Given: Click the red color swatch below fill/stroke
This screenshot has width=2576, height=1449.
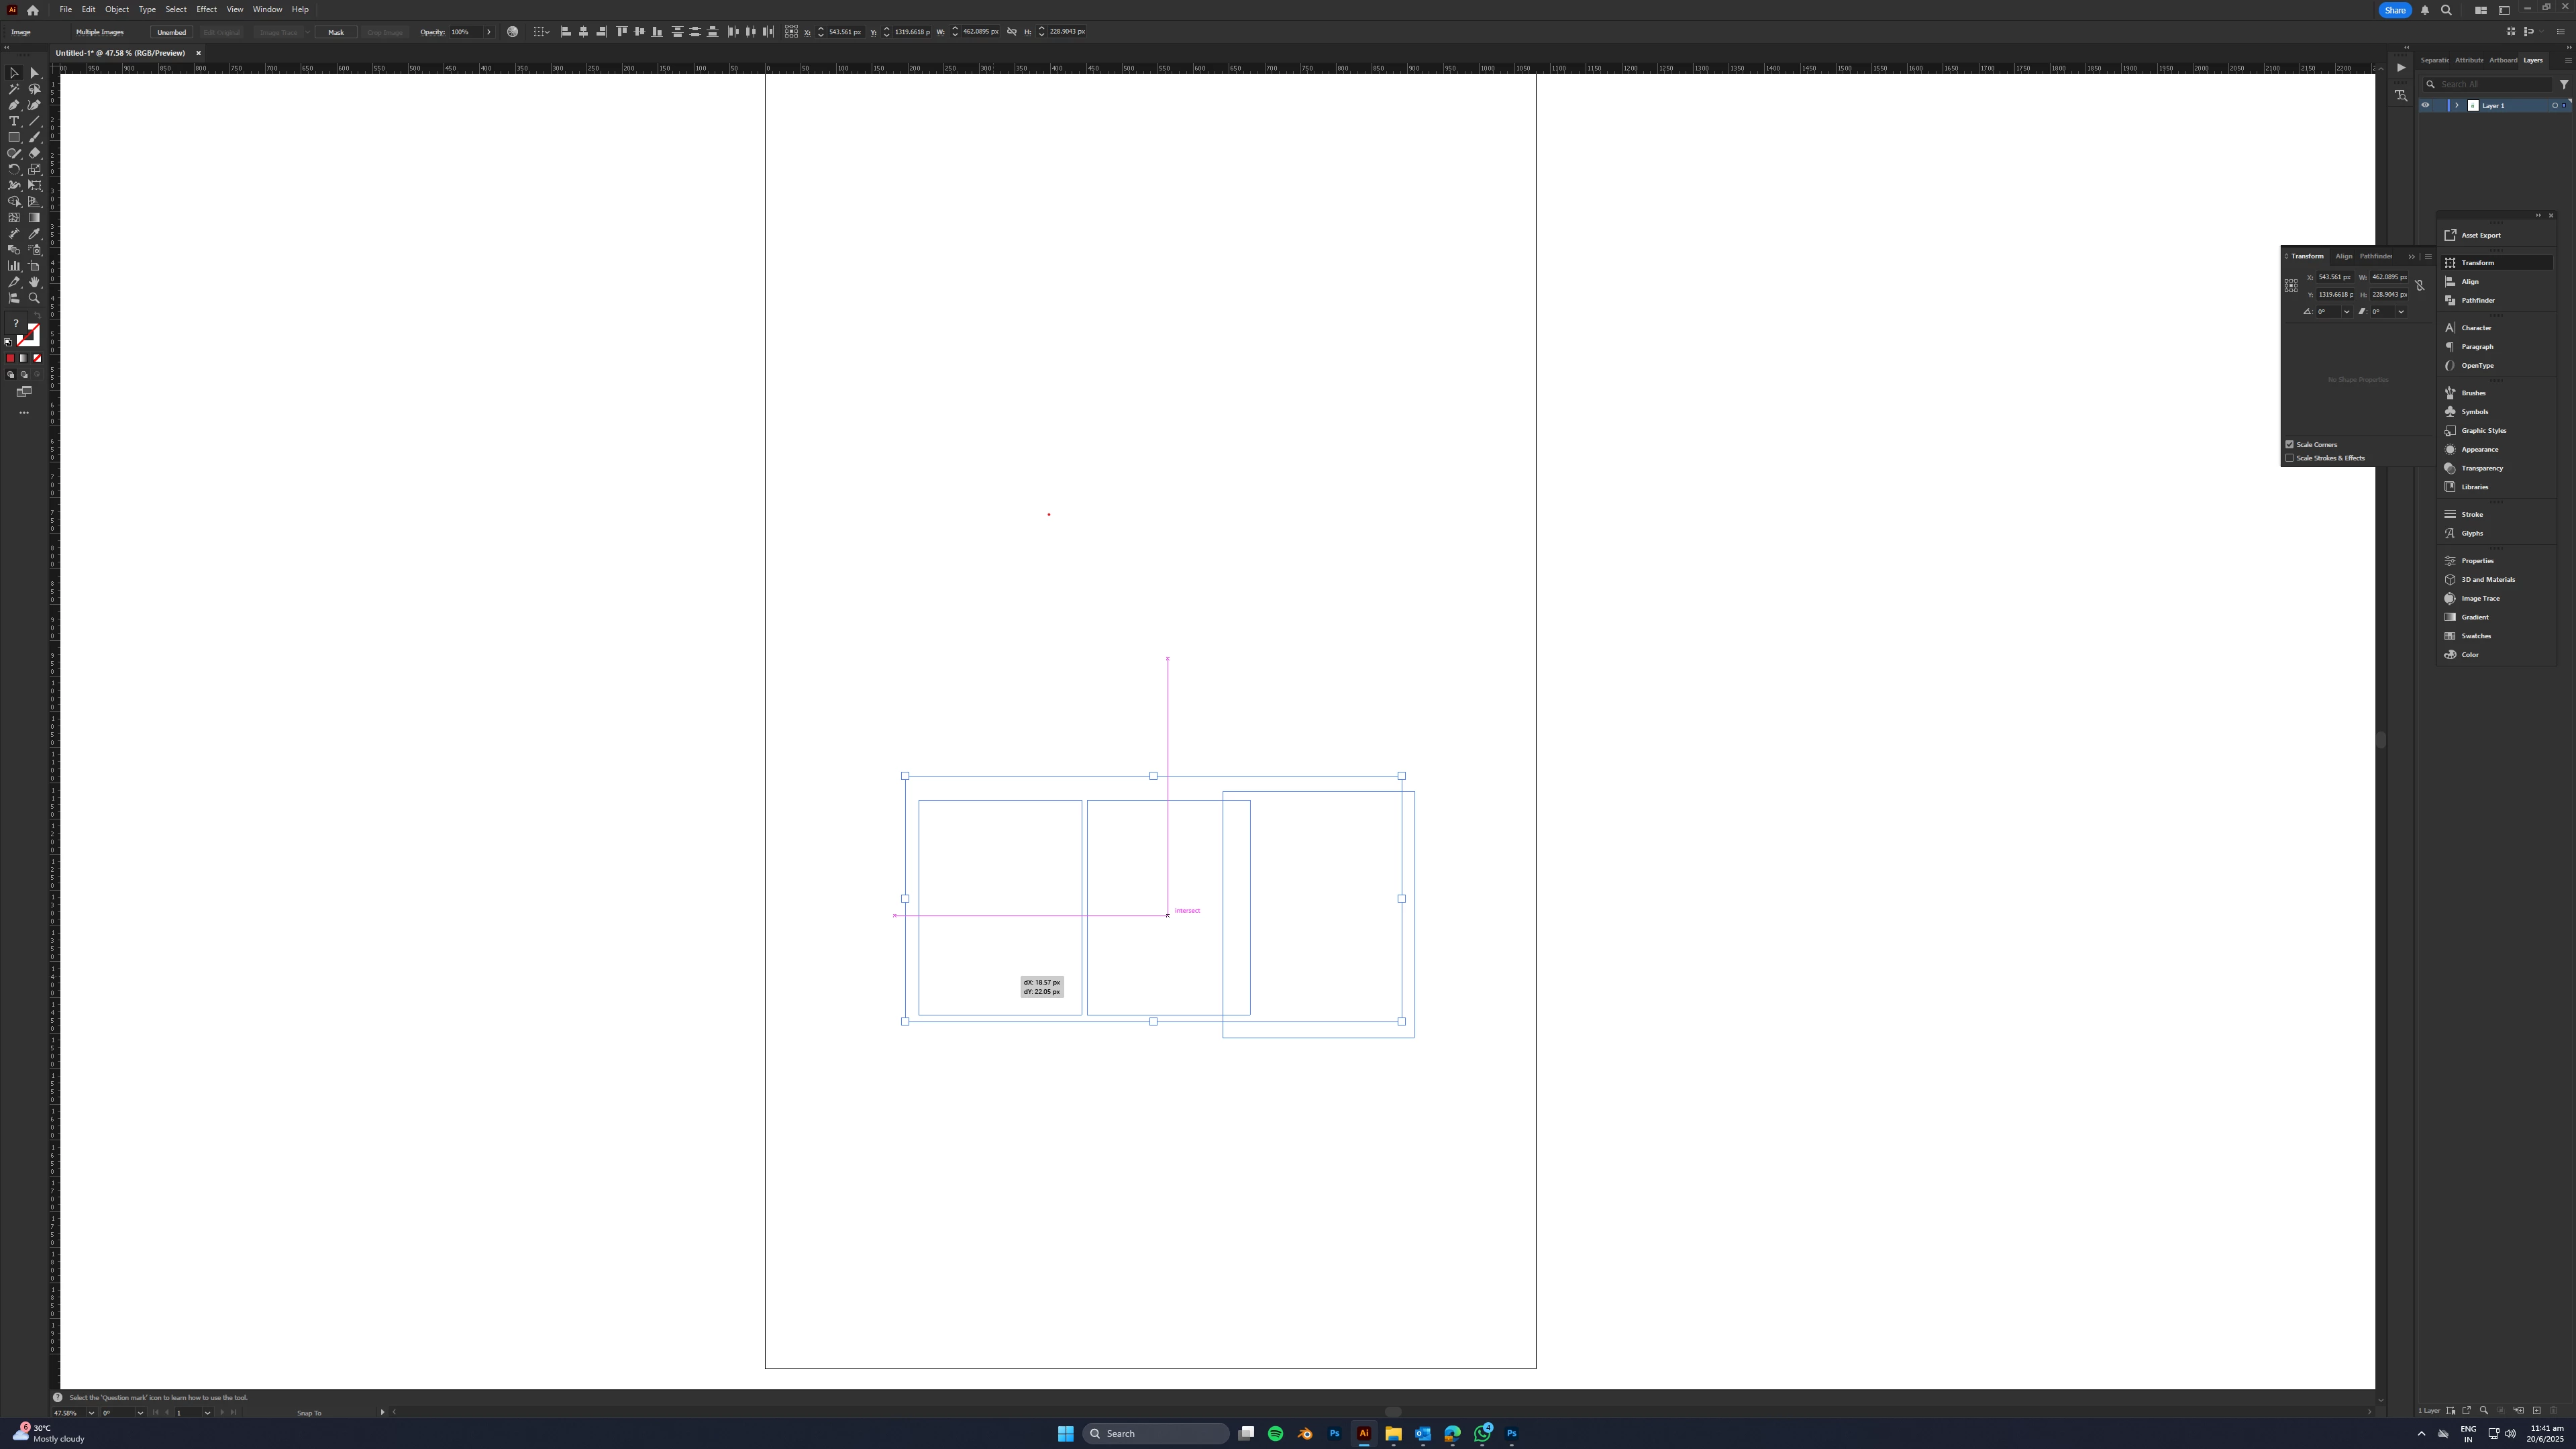Looking at the screenshot, I should click(11, 358).
